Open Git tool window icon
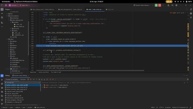This screenshot has height=109, width=193. pyautogui.click(x=2, y=104)
